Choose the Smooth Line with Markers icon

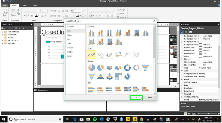click(136, 54)
